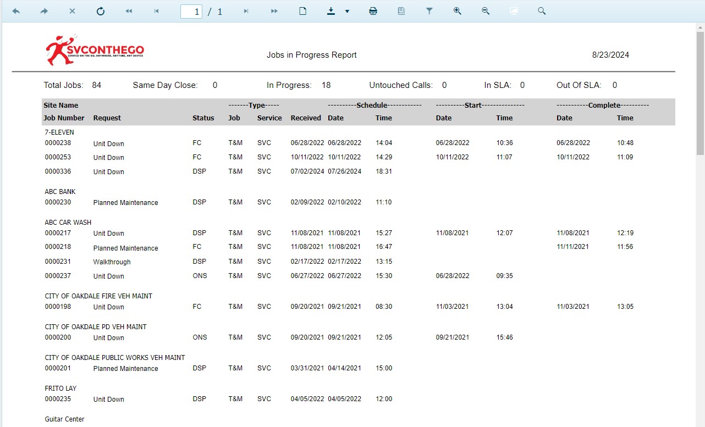Viewport: 705px width, 427px height.
Task: Go to the first page icon
Action: (129, 11)
